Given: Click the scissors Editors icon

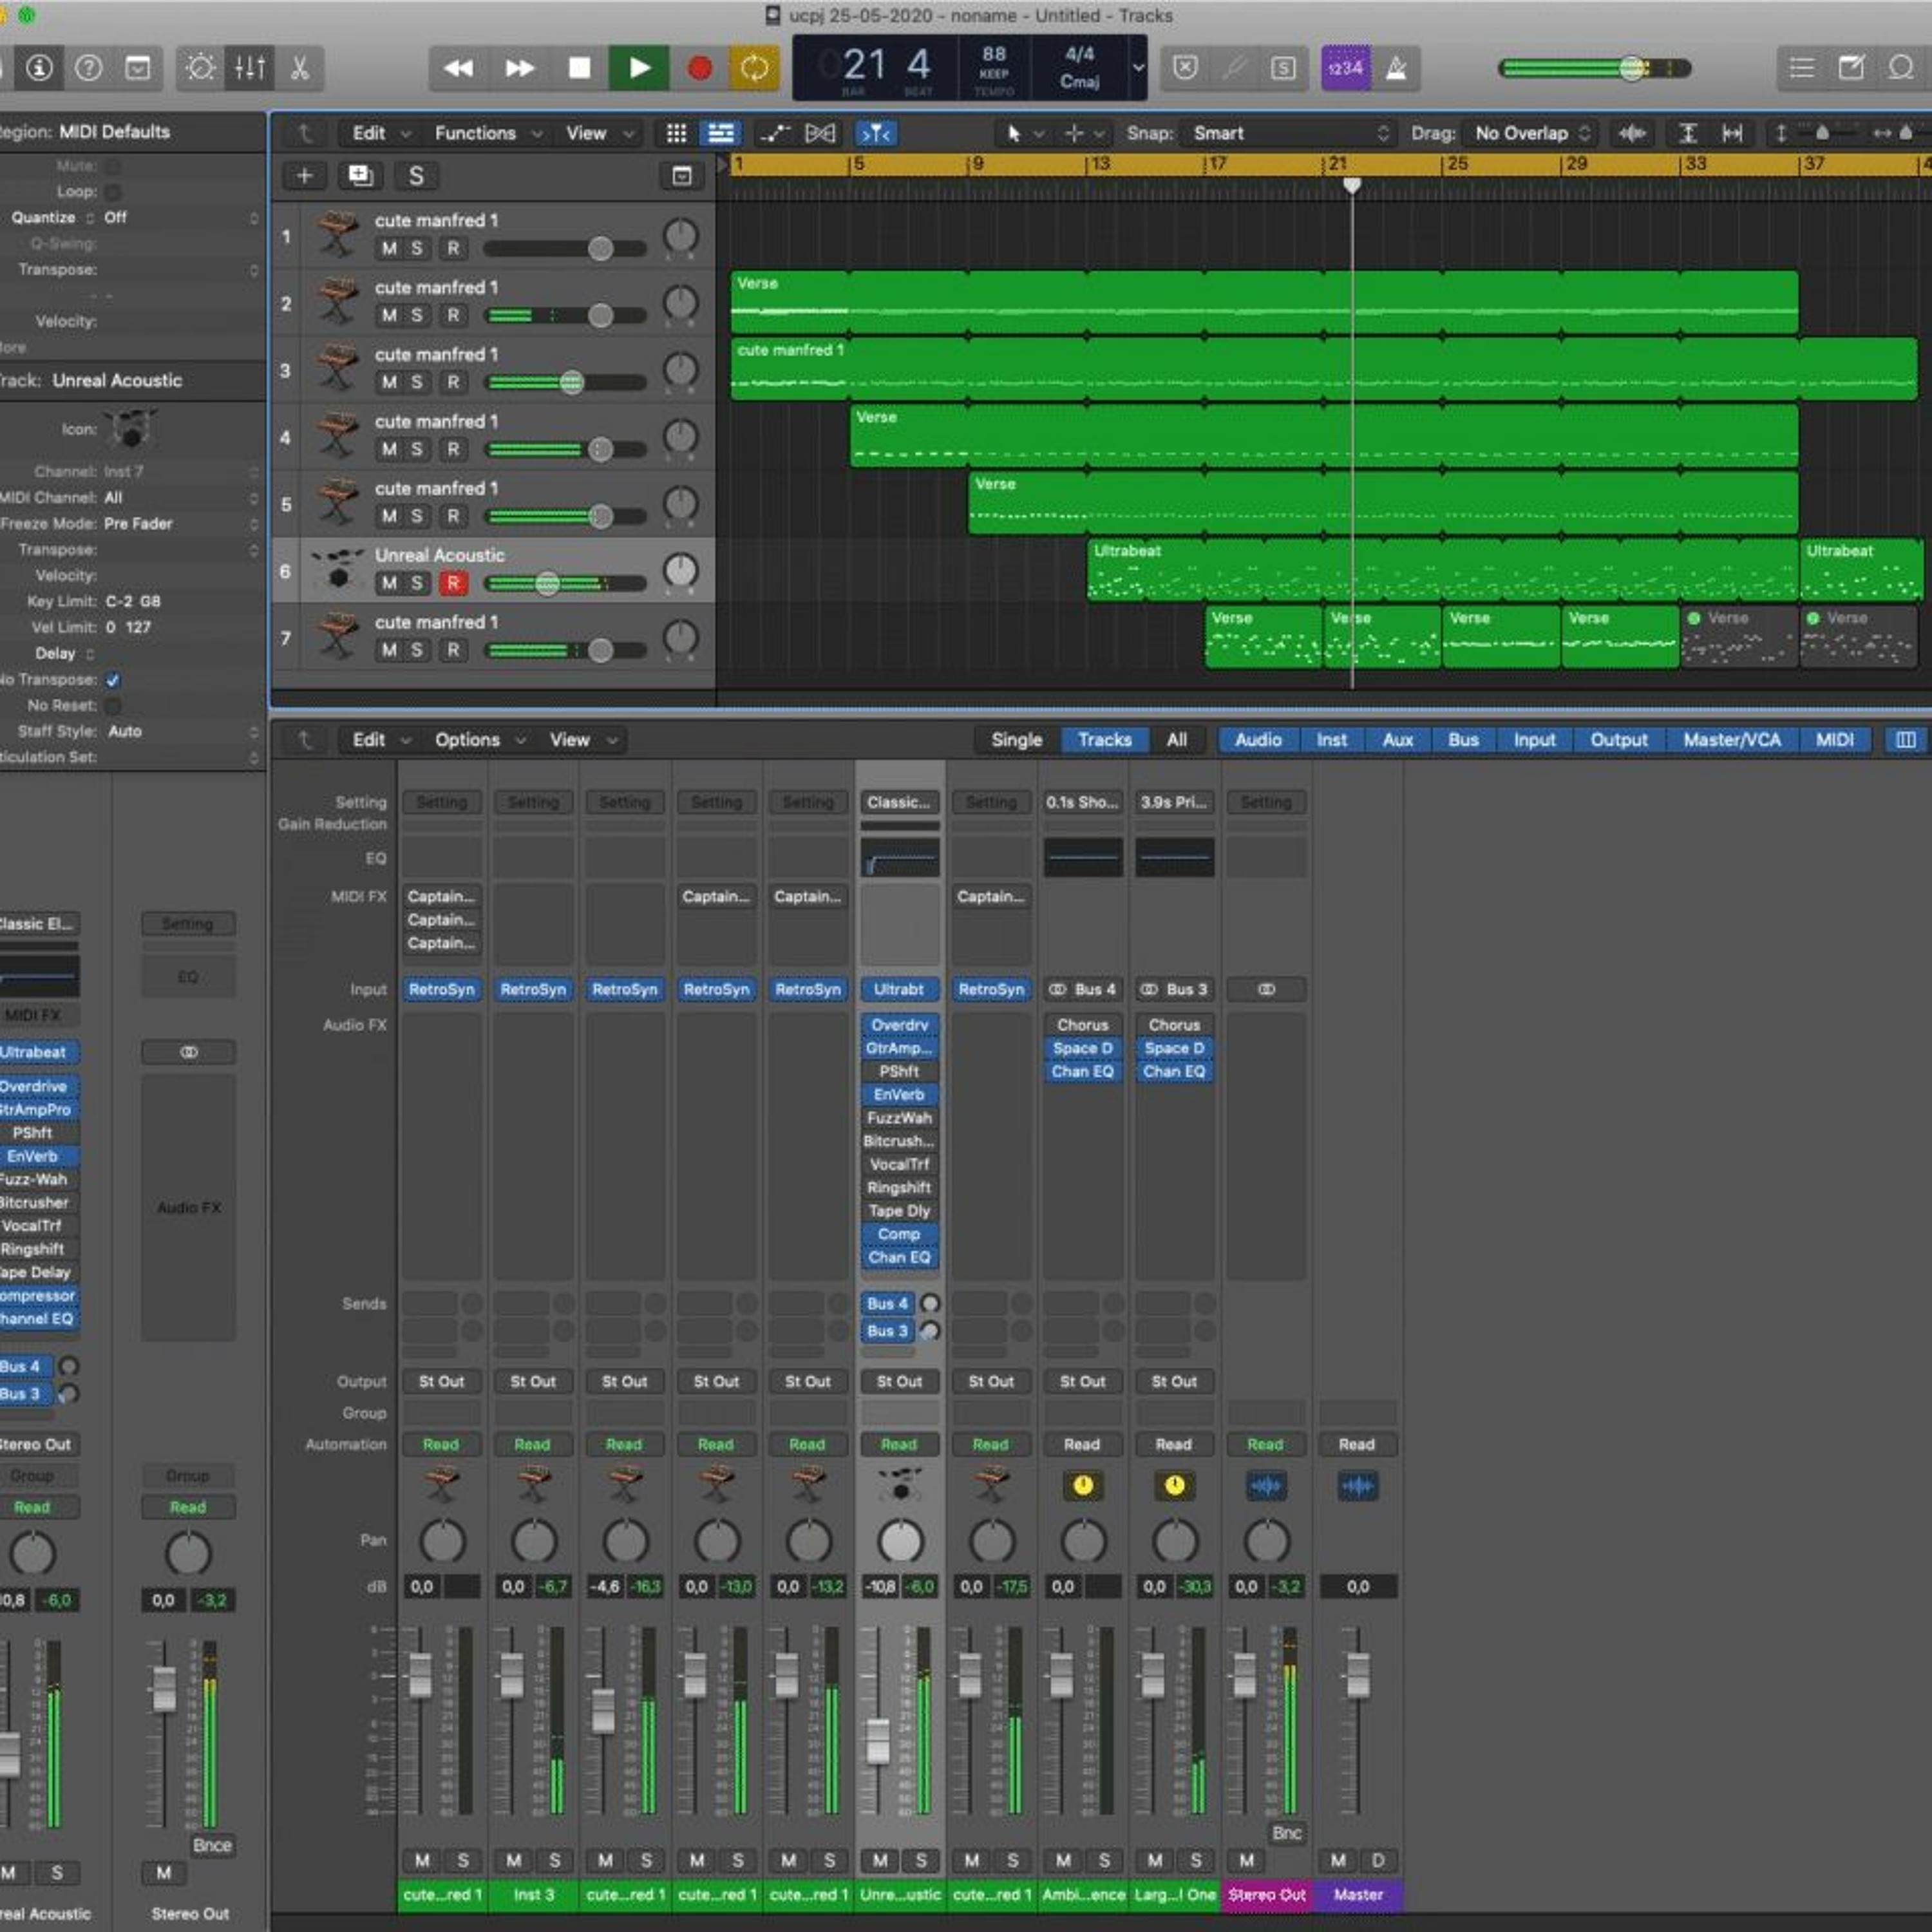Looking at the screenshot, I should [x=299, y=68].
